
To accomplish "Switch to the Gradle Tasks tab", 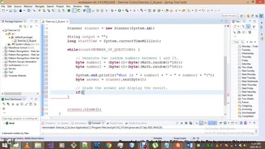I will [x=115, y=123].
